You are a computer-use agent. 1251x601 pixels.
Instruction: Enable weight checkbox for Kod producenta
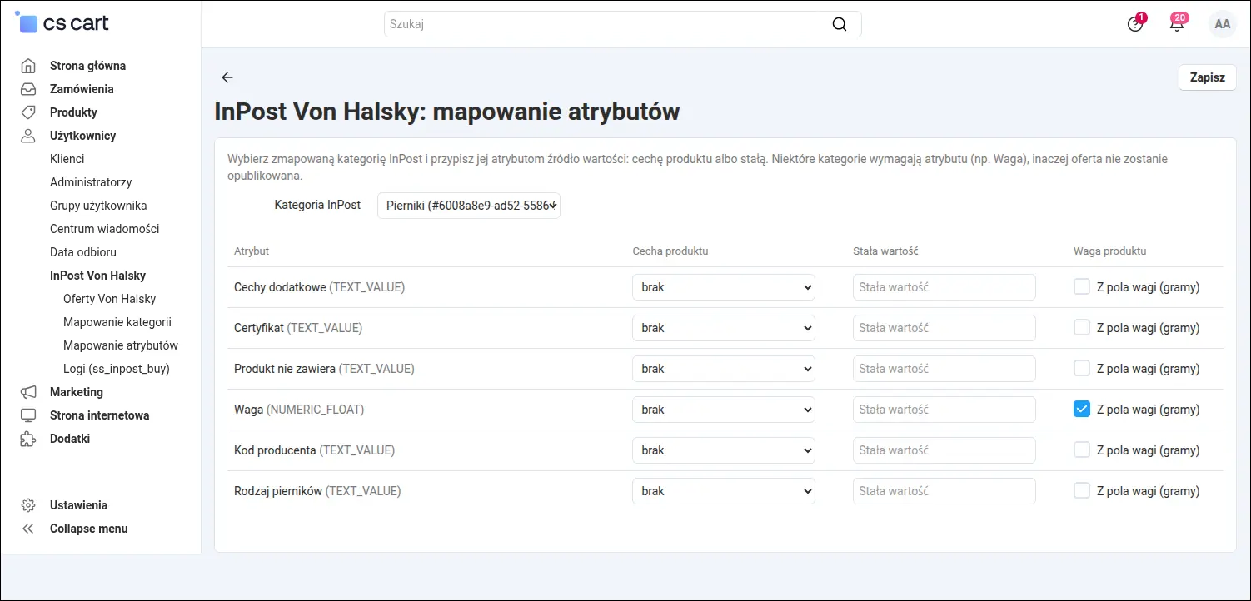(1082, 450)
